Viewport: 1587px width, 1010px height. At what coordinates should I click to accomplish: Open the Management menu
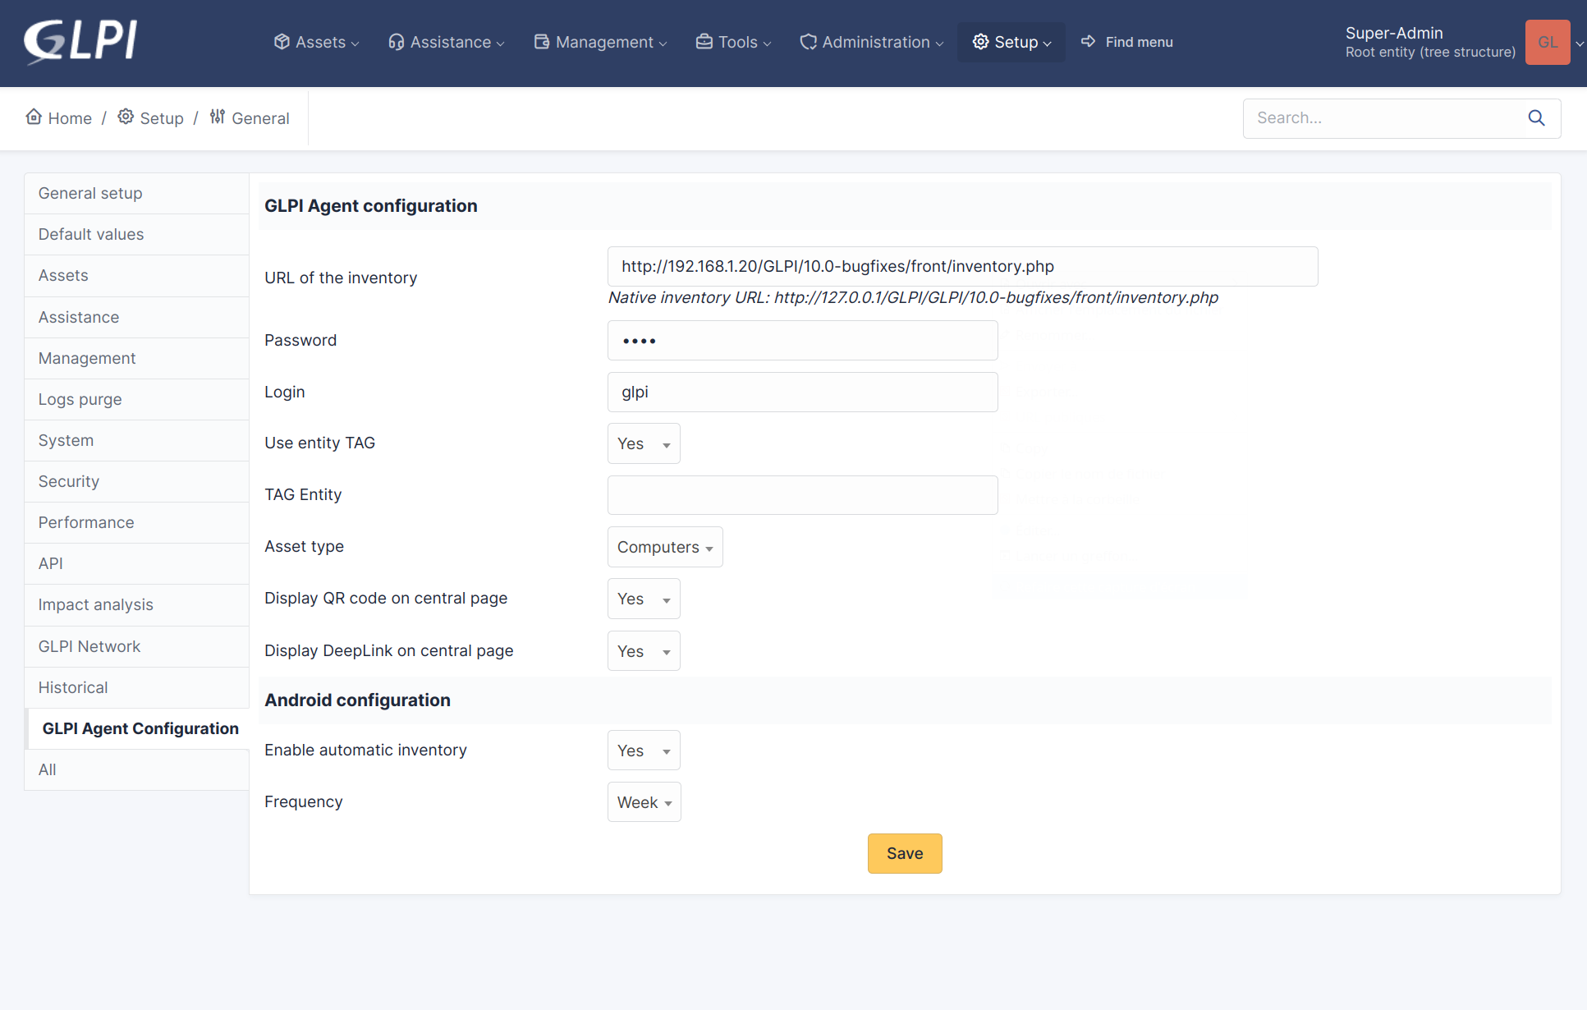click(600, 42)
